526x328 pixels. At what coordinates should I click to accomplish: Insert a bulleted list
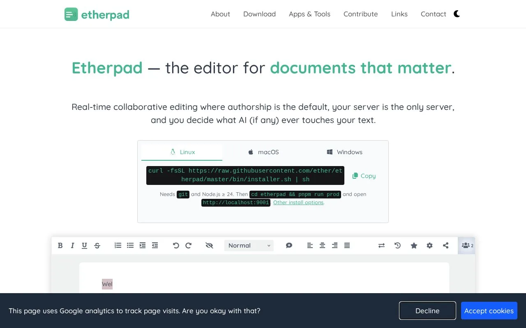pyautogui.click(x=130, y=246)
